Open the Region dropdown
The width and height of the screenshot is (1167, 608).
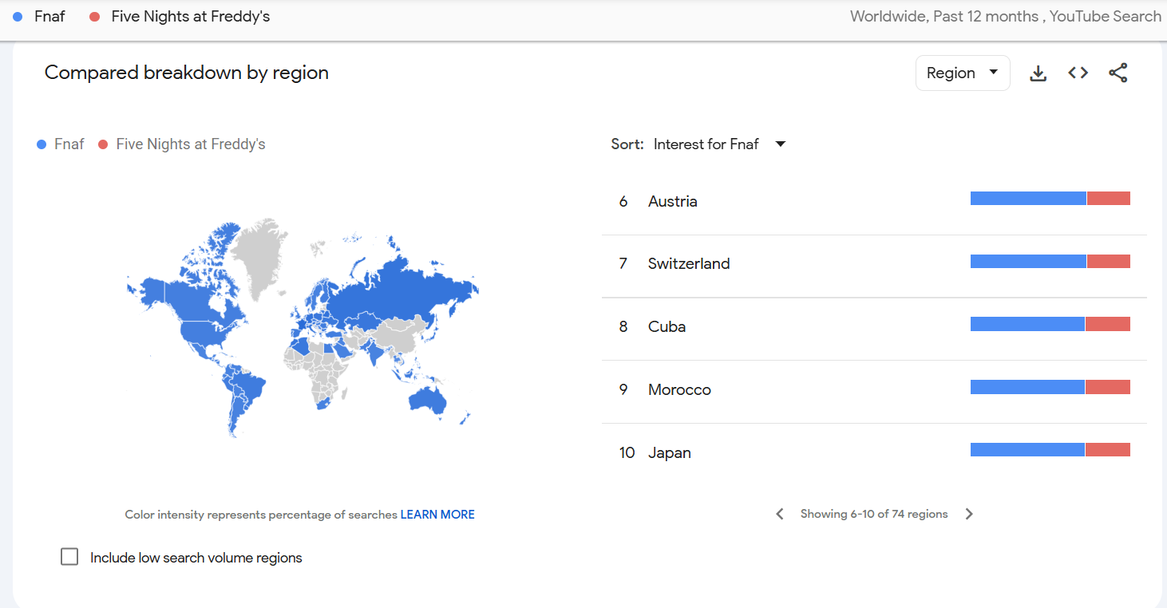point(963,73)
